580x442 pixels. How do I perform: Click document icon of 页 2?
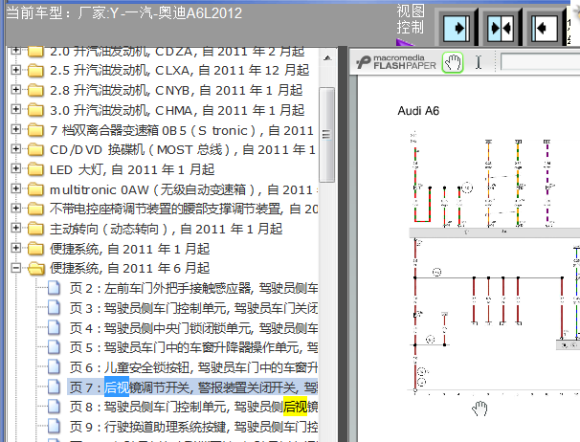[54, 288]
